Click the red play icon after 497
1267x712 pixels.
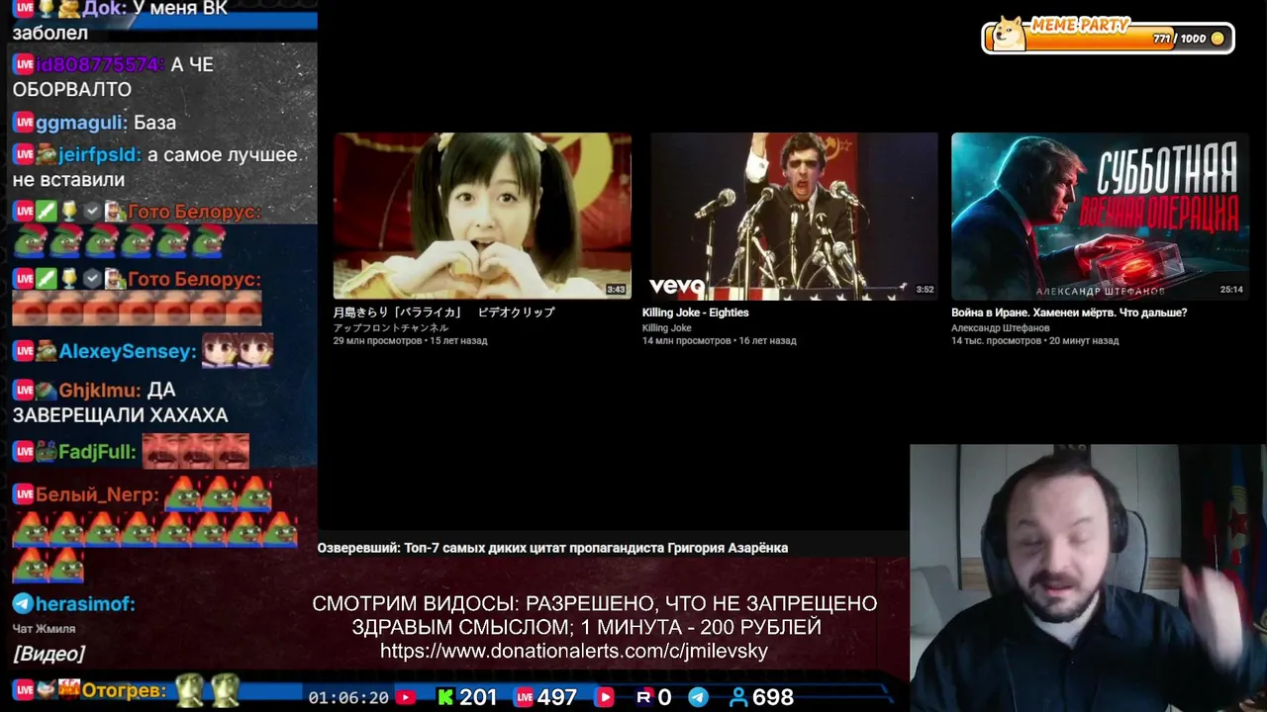click(x=605, y=697)
